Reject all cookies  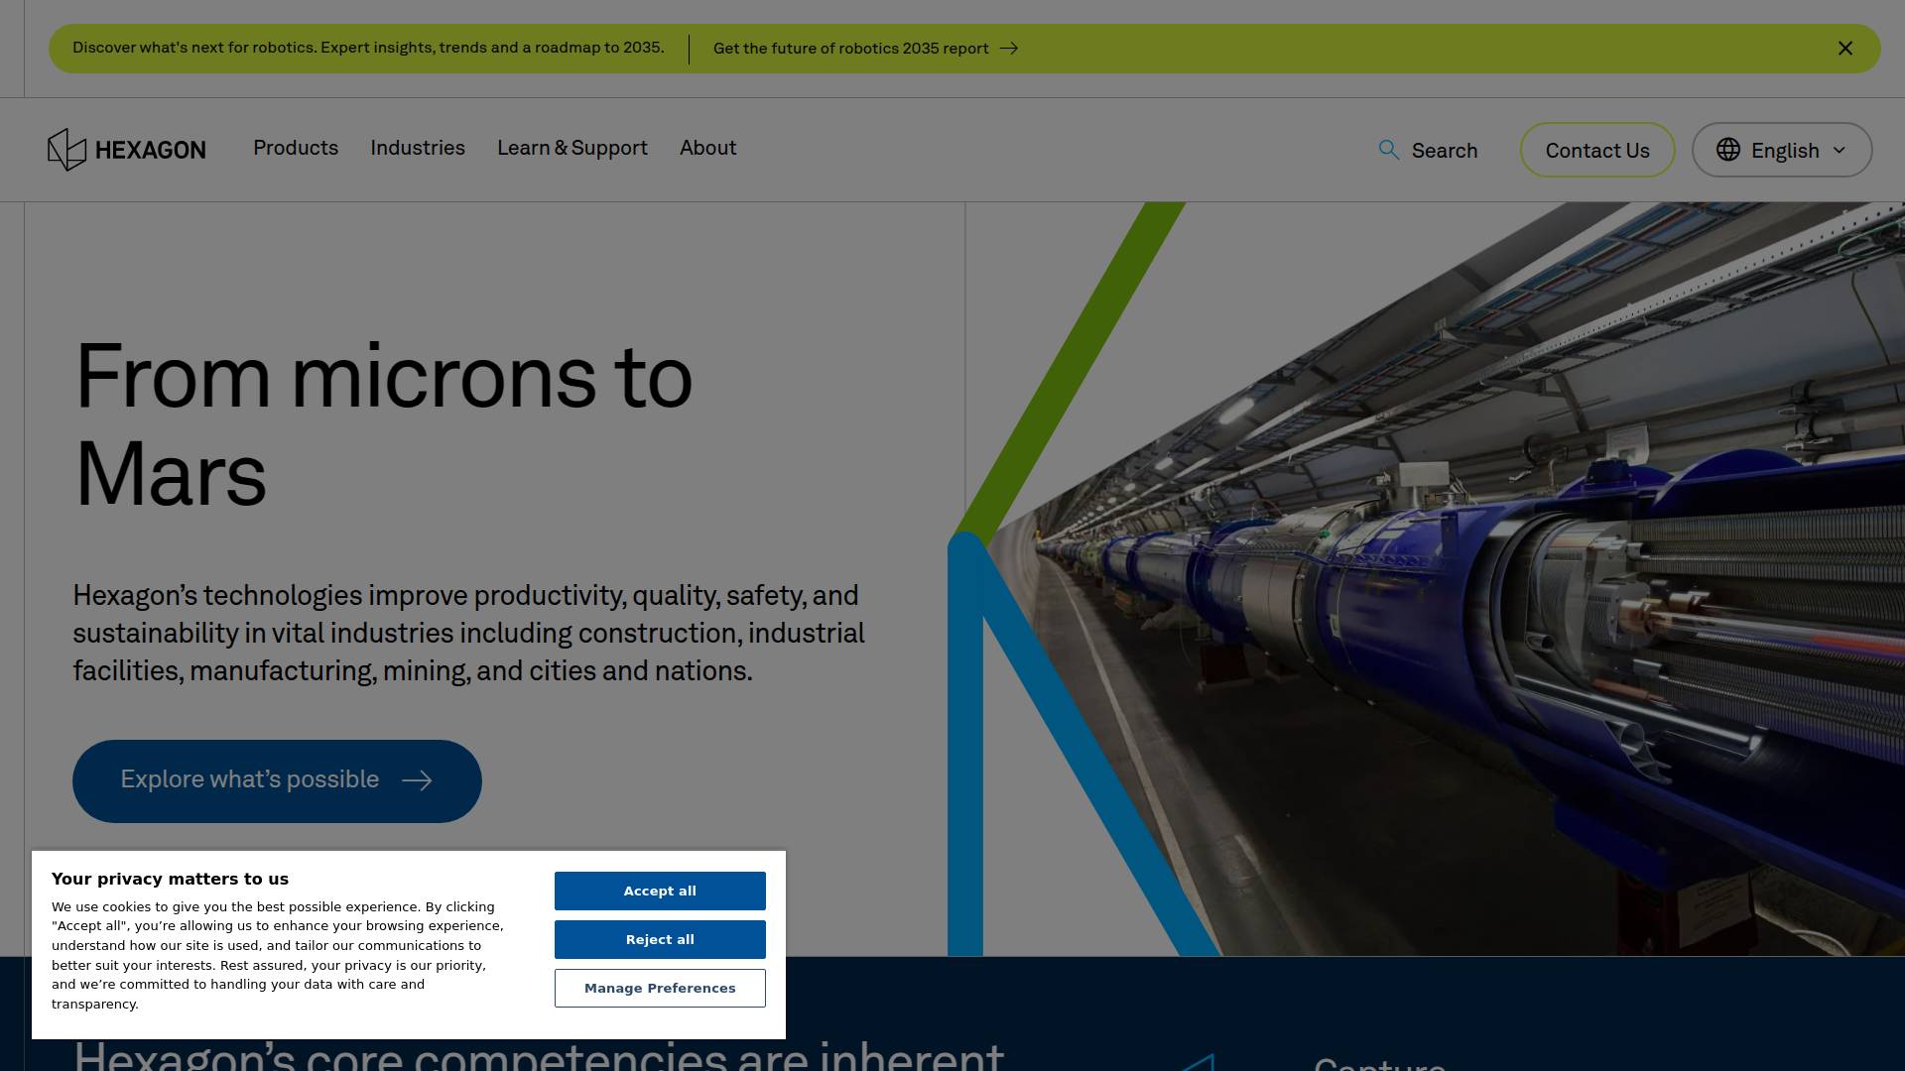660,939
